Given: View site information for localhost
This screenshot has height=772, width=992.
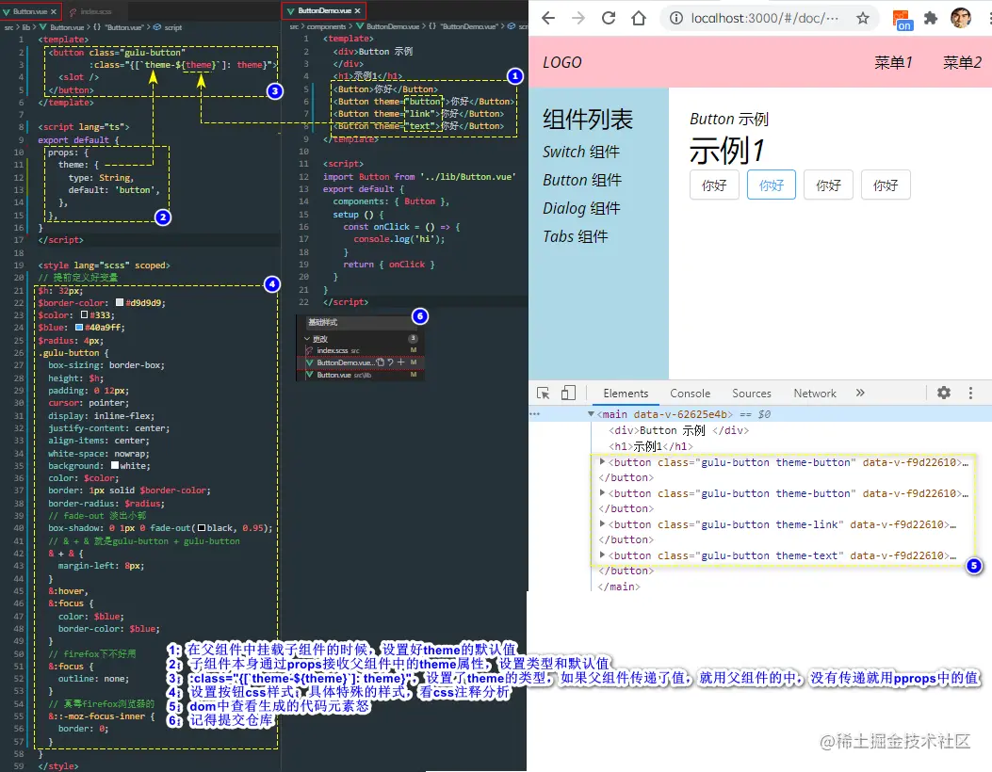Looking at the screenshot, I should click(676, 18).
